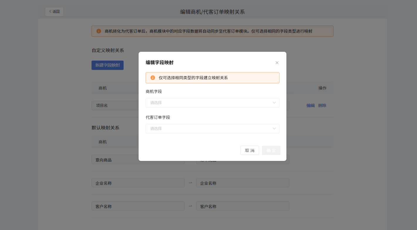Click the 确定 button
This screenshot has width=417, height=230.
click(x=271, y=150)
